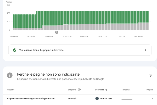
Task: Click the sort arrow next to Convalida
Action: pos(106,90)
